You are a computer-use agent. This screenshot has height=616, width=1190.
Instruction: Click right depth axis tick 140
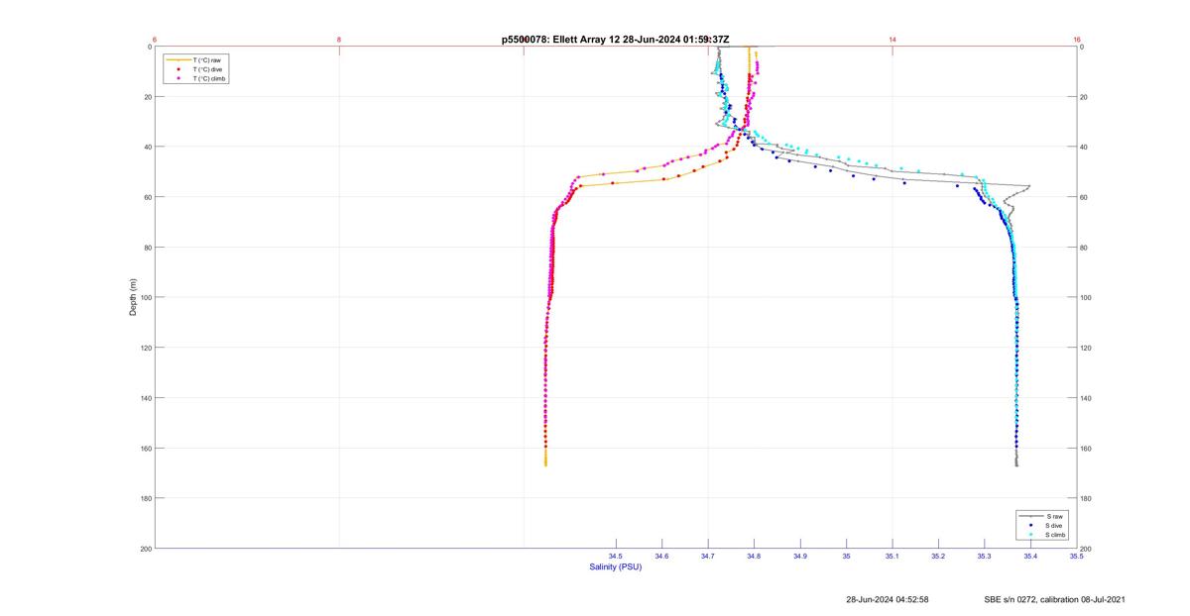tap(1086, 398)
